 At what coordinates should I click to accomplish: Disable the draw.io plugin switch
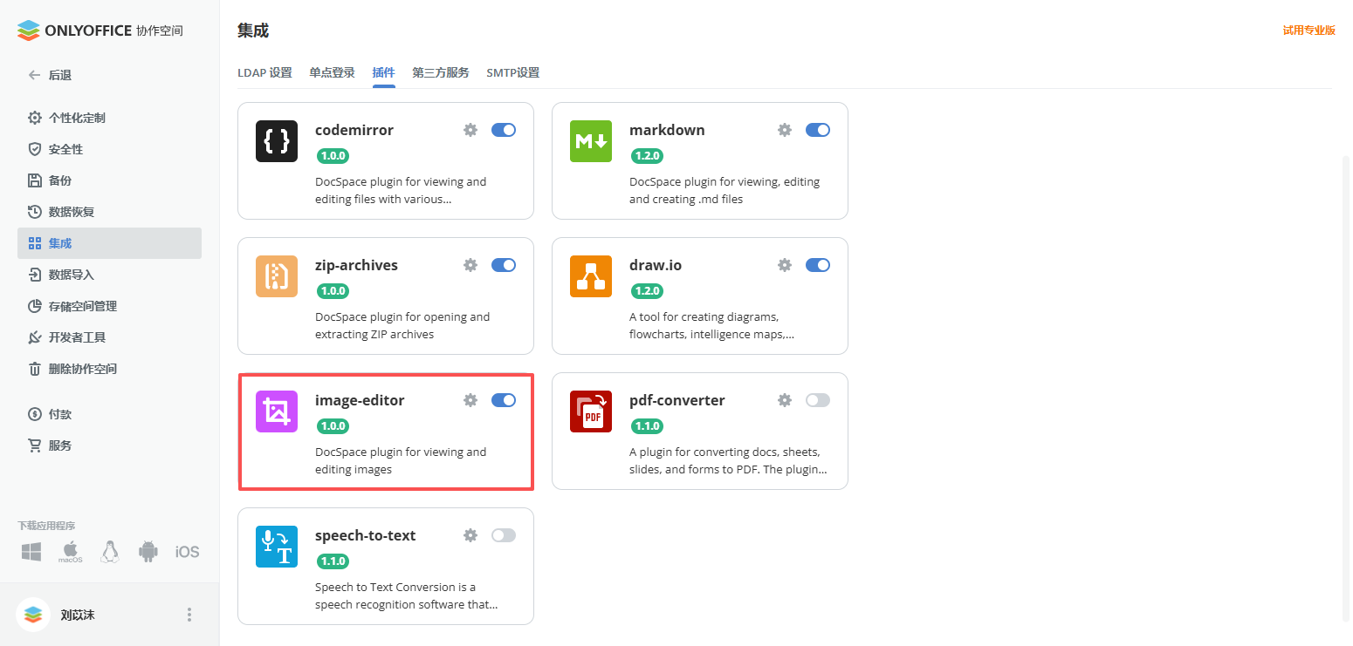tap(818, 265)
